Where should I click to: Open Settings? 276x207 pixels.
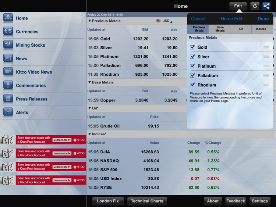[260, 201]
